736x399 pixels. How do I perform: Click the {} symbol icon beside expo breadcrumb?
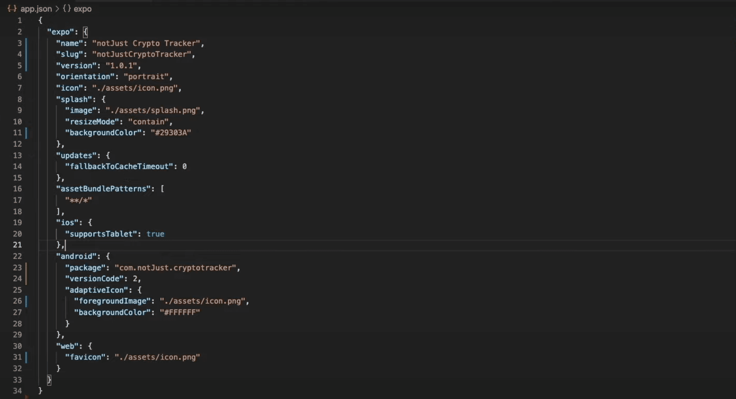click(67, 9)
